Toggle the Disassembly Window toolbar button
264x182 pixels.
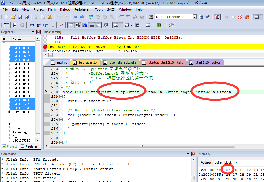[78, 25]
